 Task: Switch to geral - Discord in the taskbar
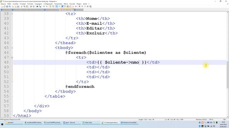tap(72, 123)
